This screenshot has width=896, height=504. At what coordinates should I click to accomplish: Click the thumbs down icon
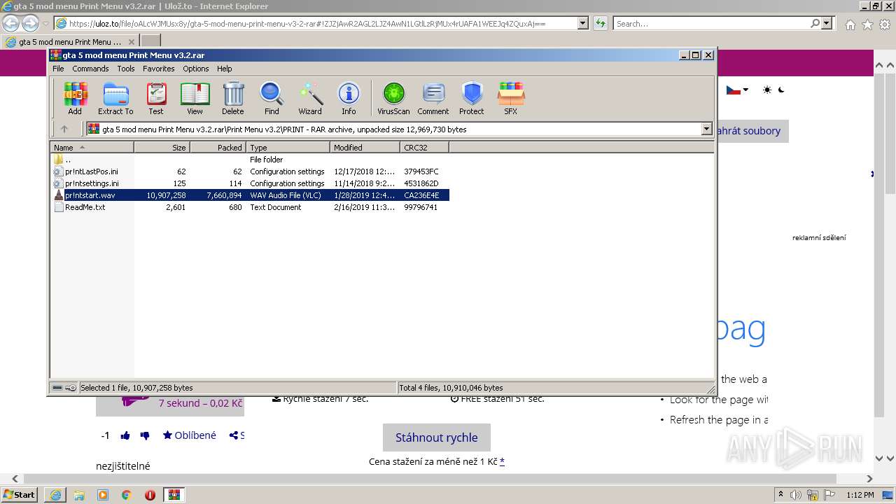(x=145, y=435)
